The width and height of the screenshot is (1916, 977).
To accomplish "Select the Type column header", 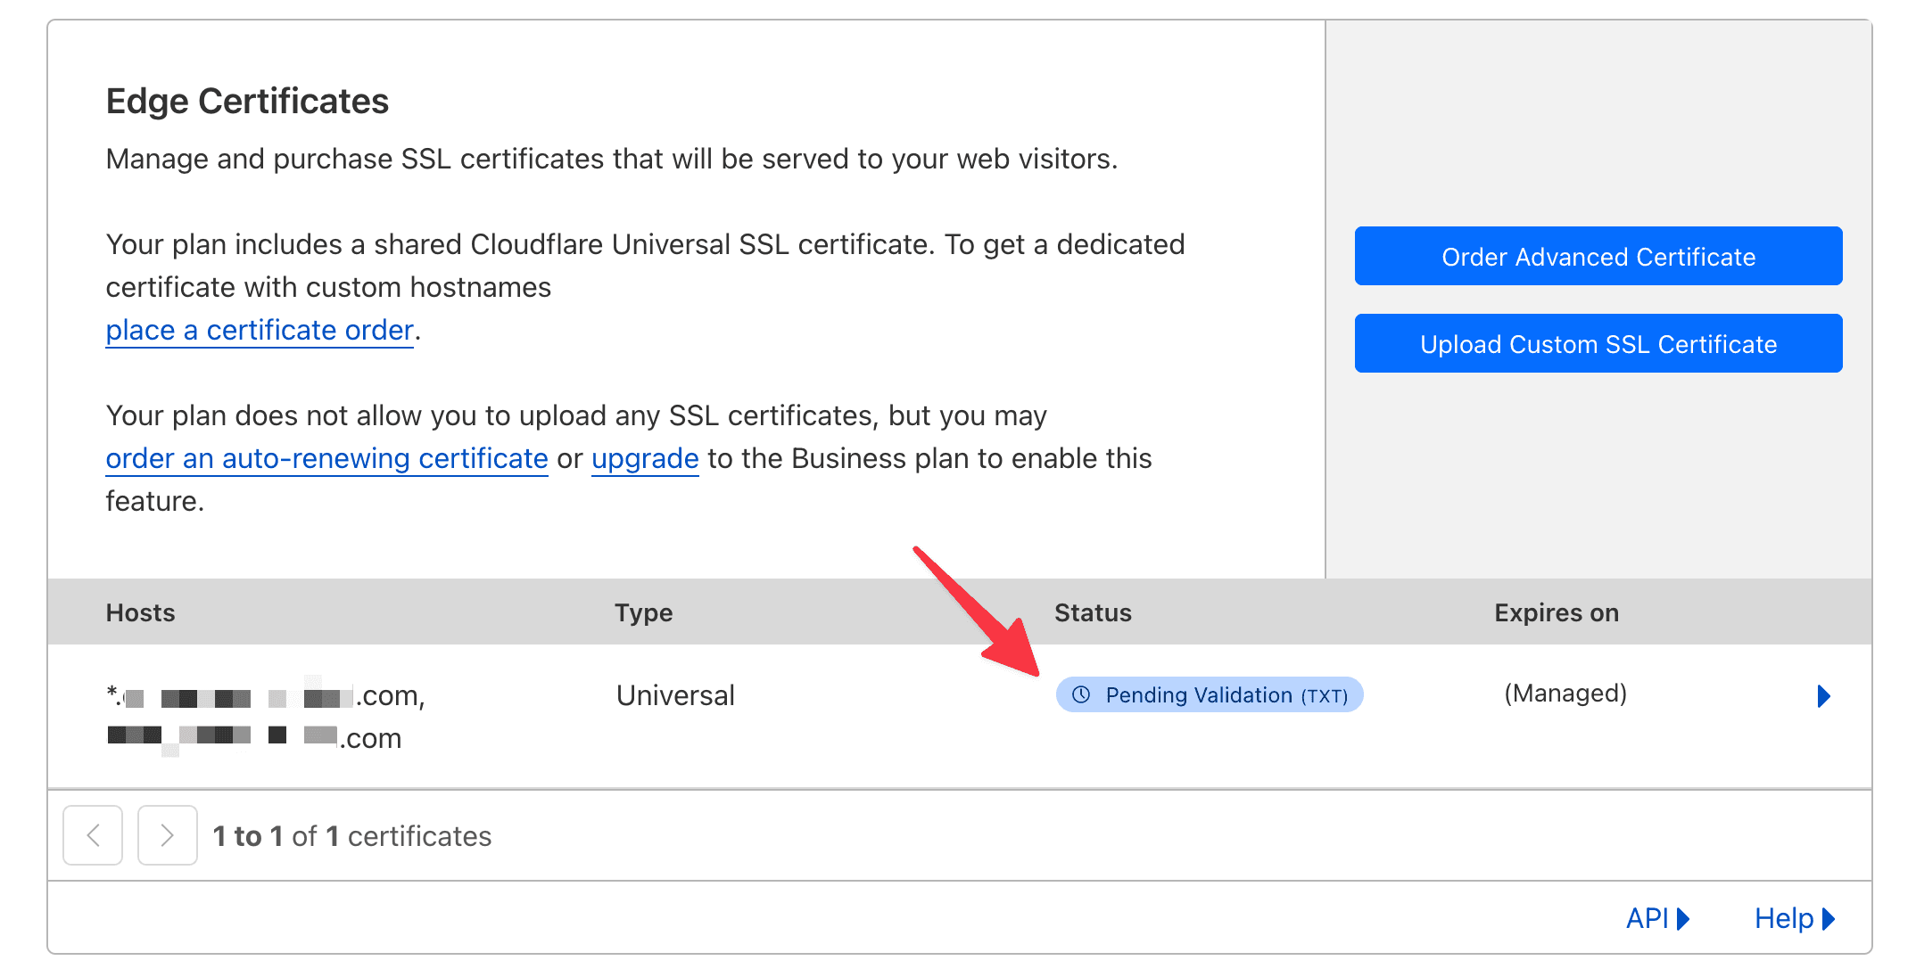I will coord(643,612).
